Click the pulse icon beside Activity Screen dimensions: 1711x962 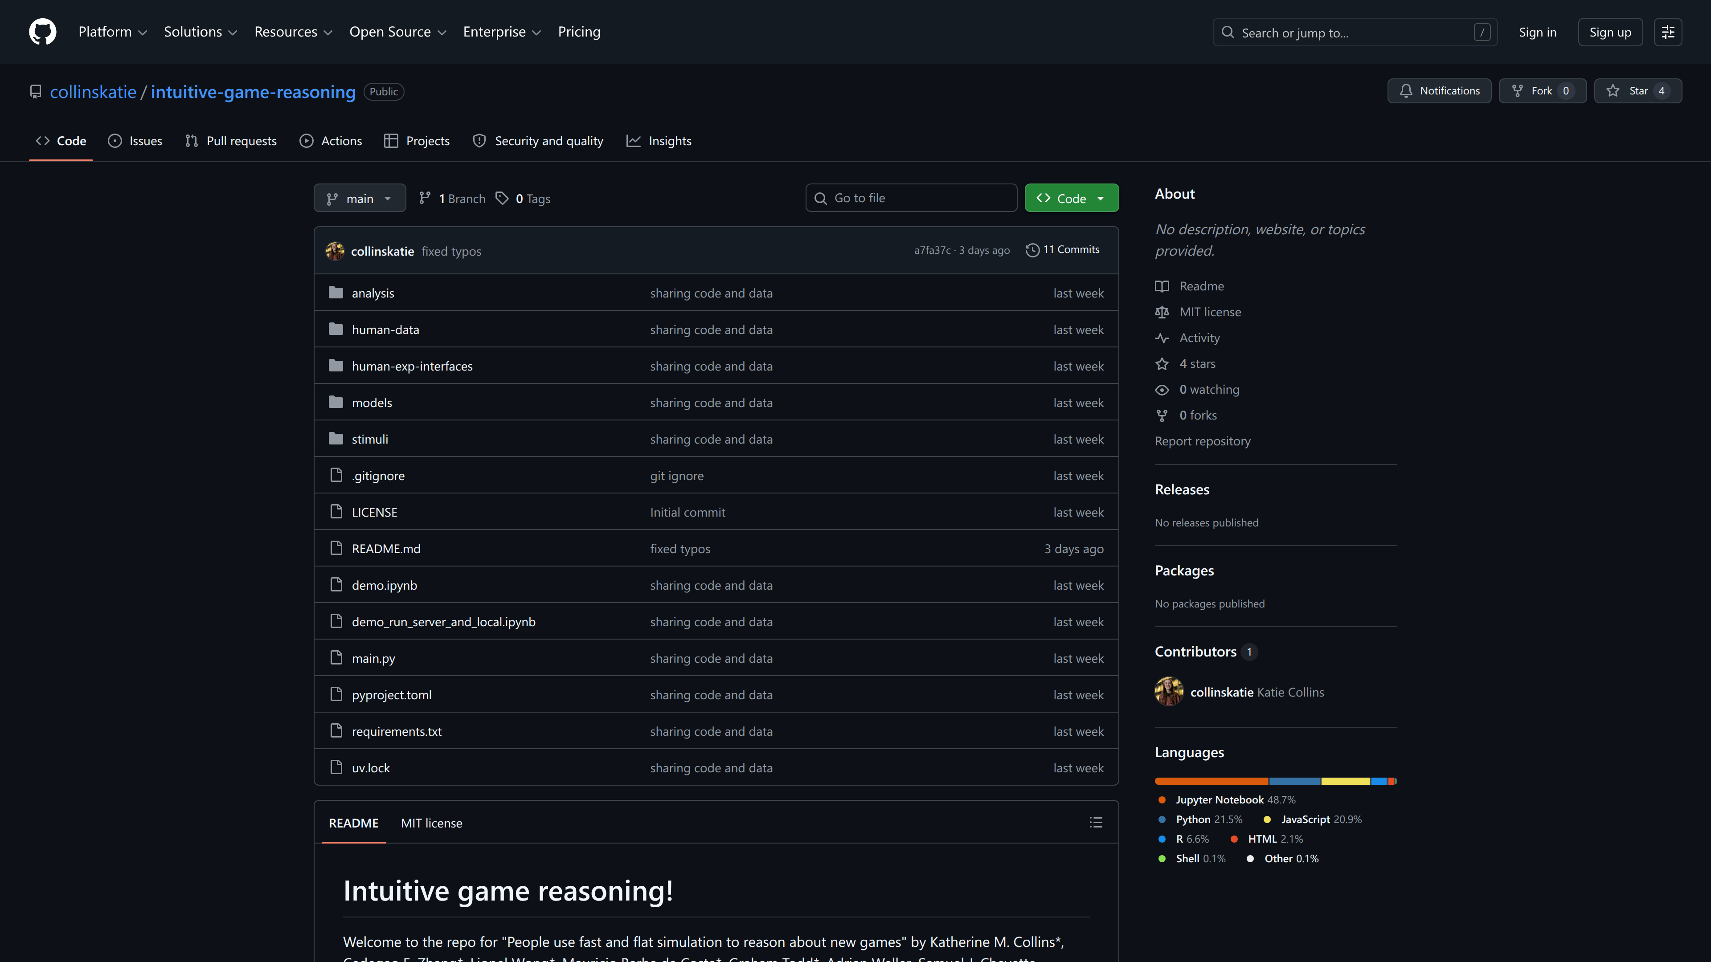[x=1162, y=338]
